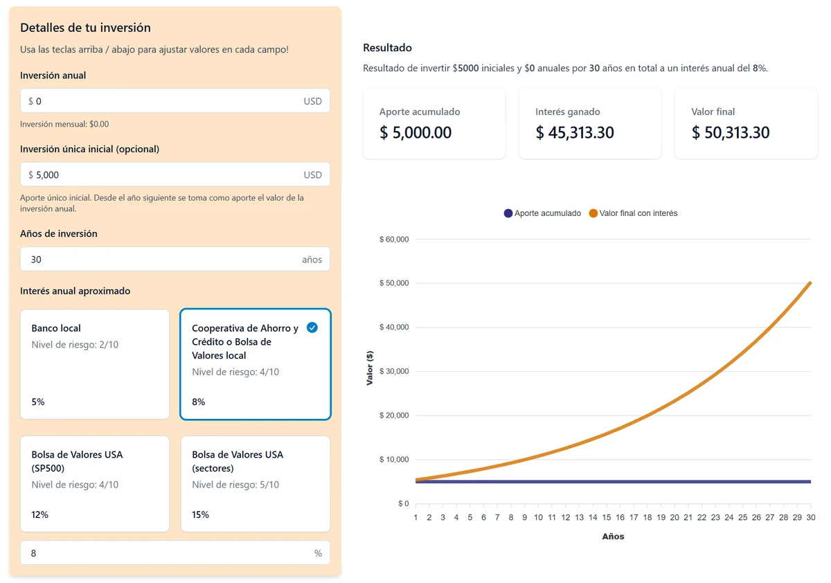Toggle Valor final con interés legend circle
The image size is (831, 583).
[593, 213]
